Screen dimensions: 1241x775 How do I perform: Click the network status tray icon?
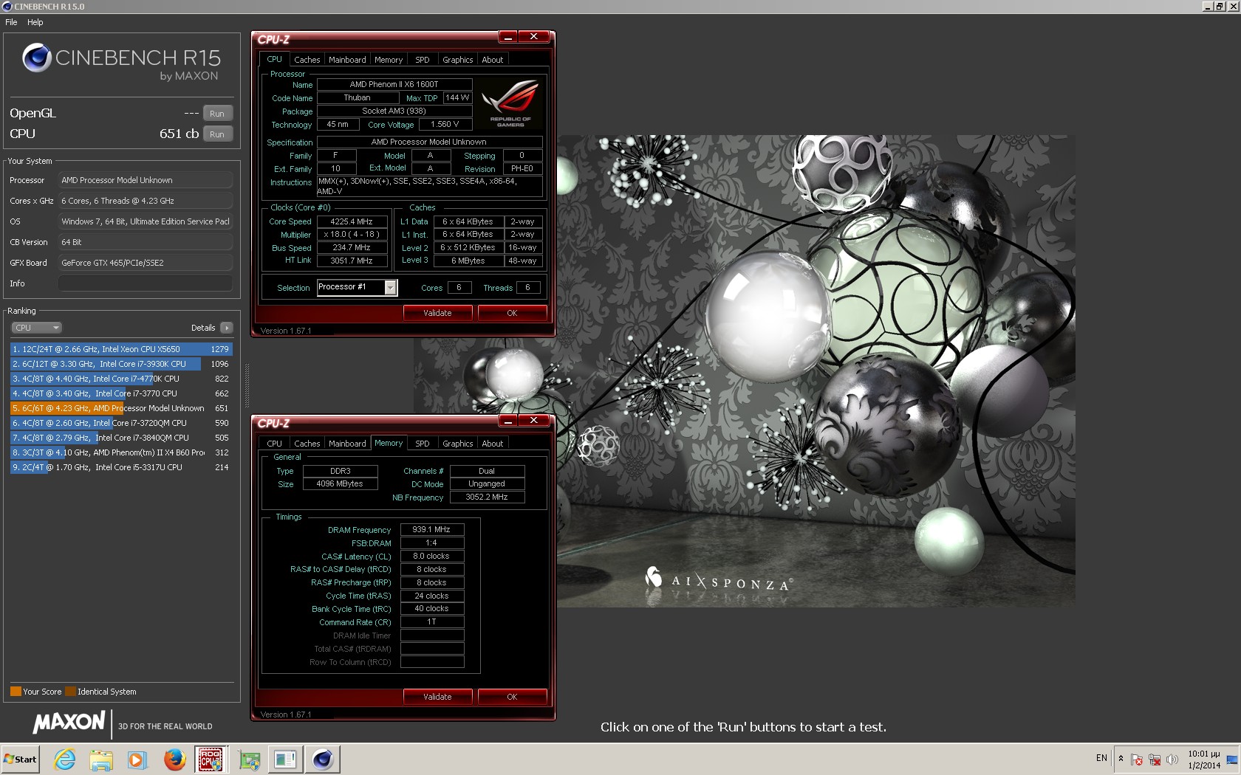[x=1155, y=759]
